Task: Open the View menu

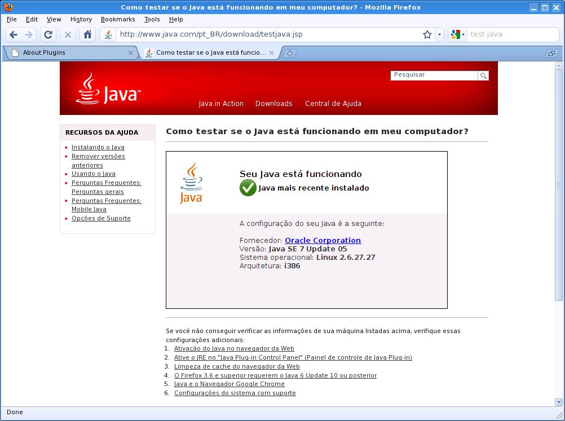Action: [x=54, y=20]
